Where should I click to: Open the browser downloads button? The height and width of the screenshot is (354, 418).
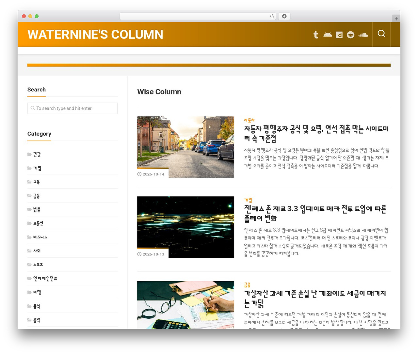coord(284,16)
